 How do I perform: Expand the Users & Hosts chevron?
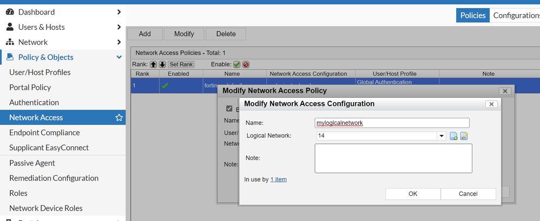point(119,27)
